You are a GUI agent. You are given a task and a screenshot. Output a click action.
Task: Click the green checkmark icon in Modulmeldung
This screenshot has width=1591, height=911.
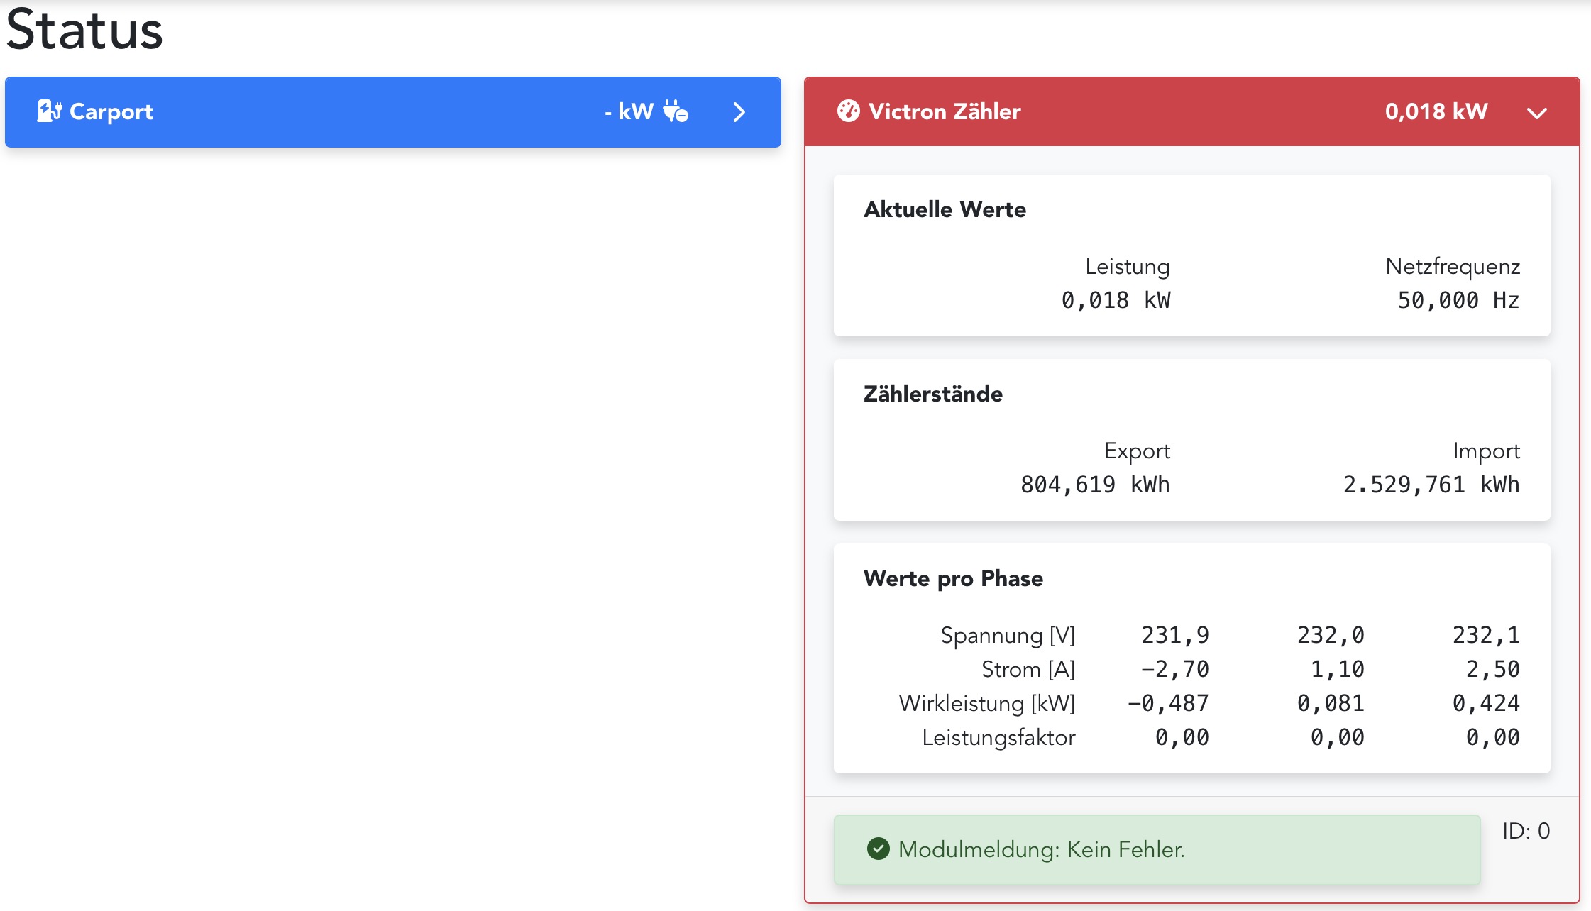tap(878, 849)
